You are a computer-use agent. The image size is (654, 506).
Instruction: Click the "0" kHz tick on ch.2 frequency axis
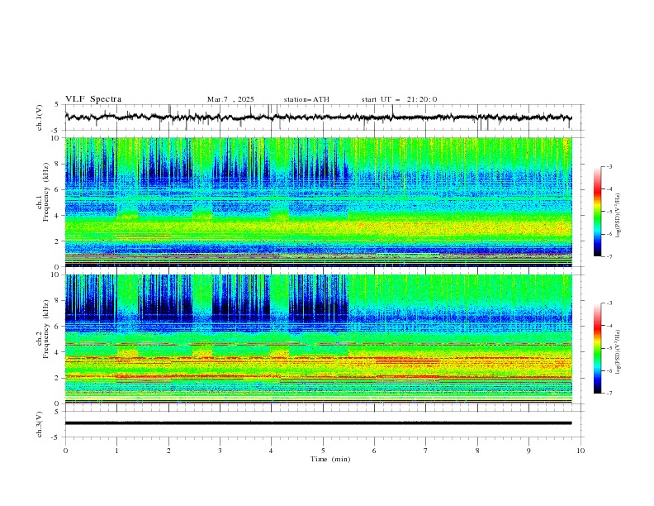(57, 403)
